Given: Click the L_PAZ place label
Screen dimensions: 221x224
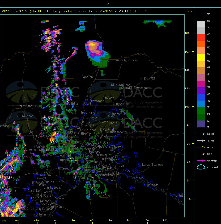Looking at the screenshot, I should 179,196.
